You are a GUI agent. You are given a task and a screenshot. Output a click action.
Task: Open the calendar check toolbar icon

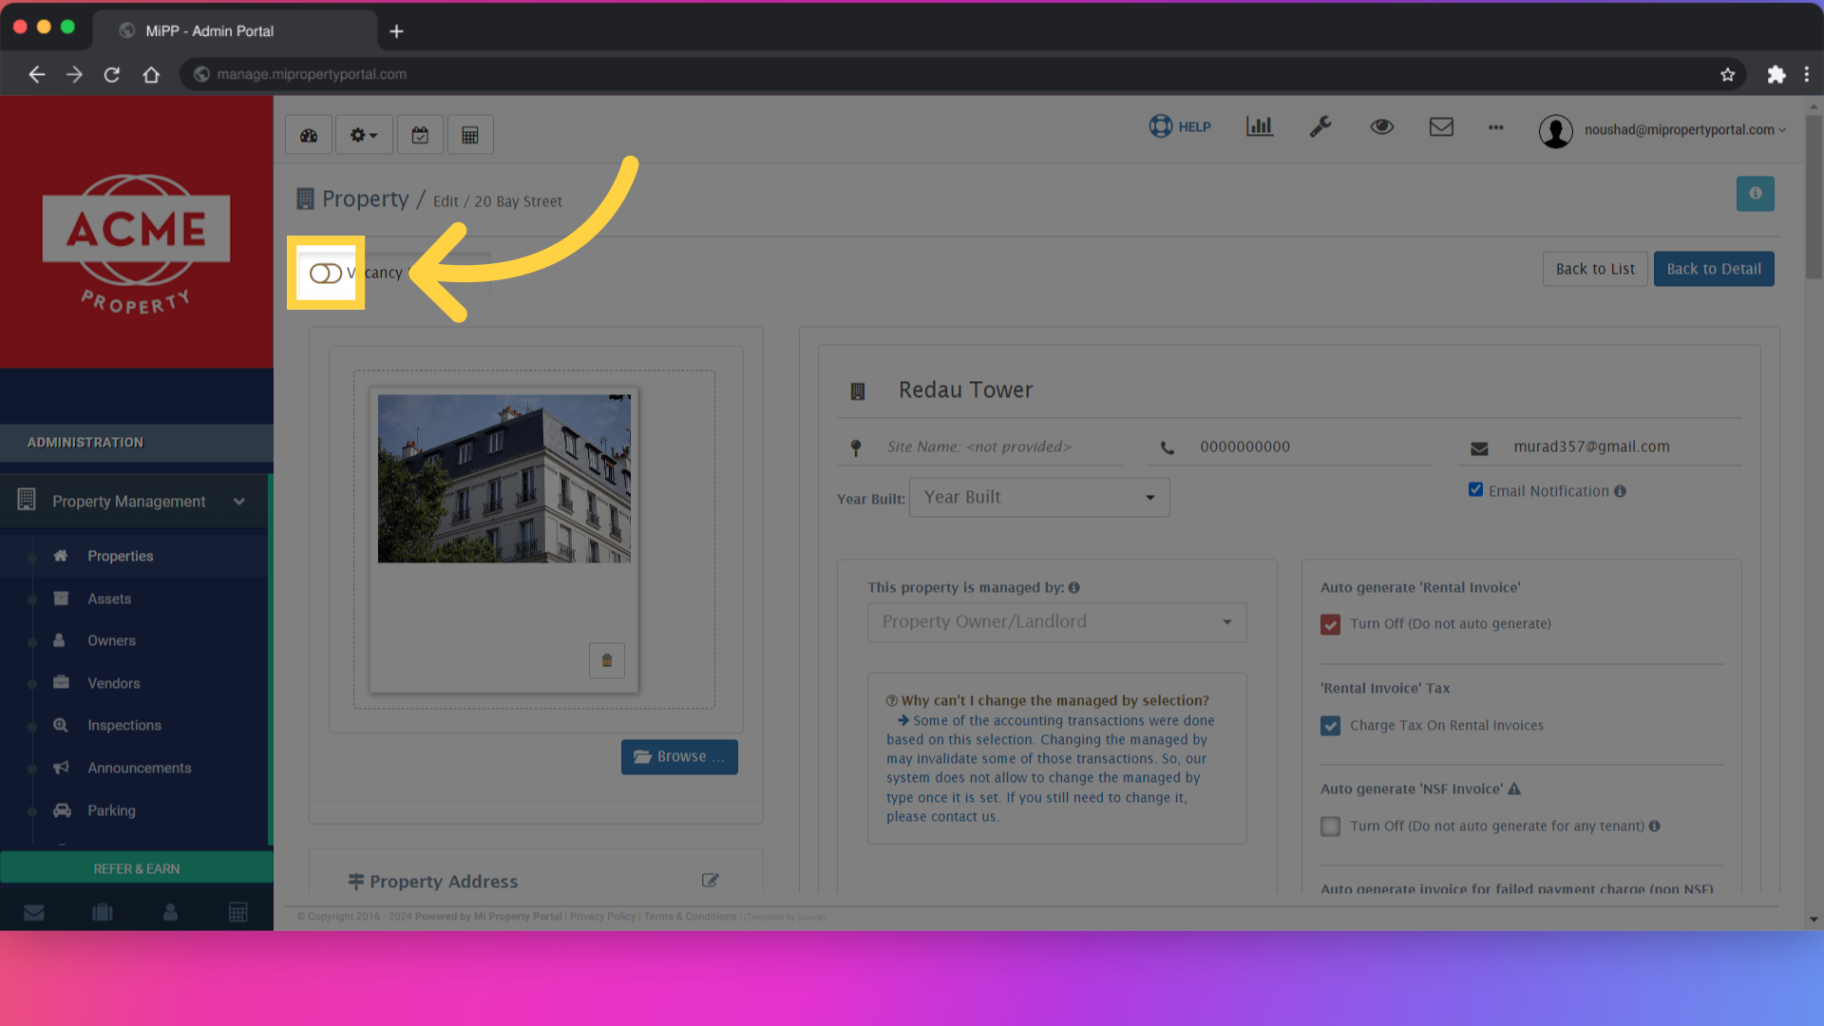420,135
